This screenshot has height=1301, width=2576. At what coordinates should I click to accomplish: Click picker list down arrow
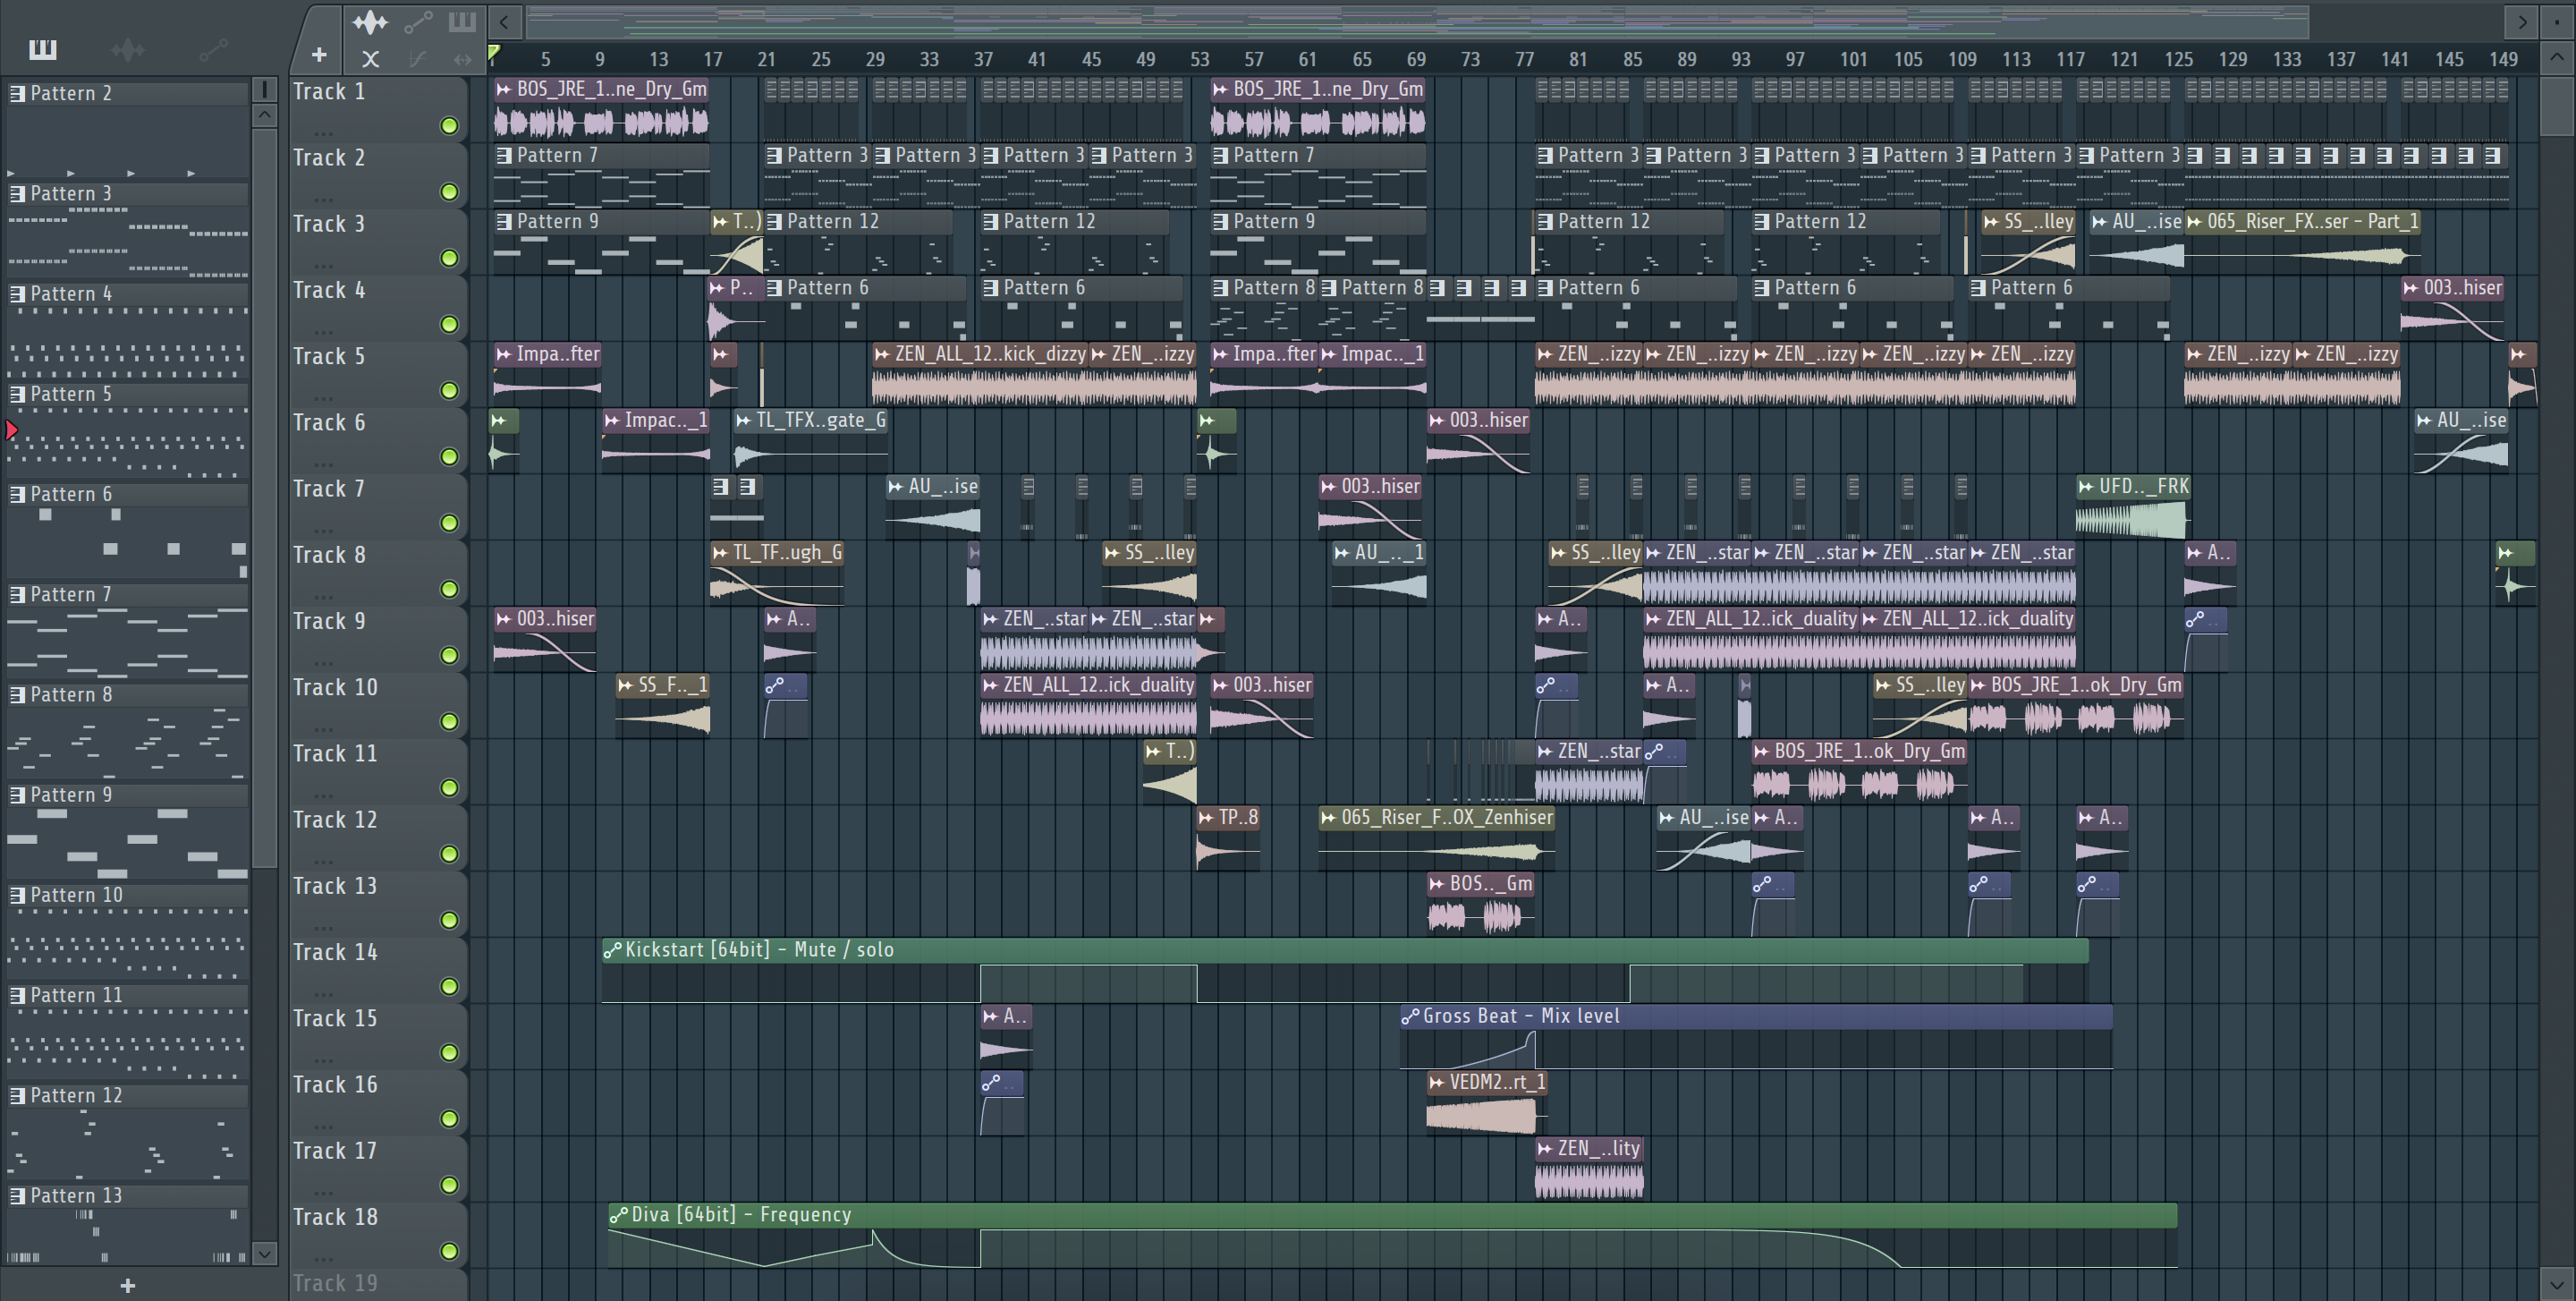(265, 1253)
